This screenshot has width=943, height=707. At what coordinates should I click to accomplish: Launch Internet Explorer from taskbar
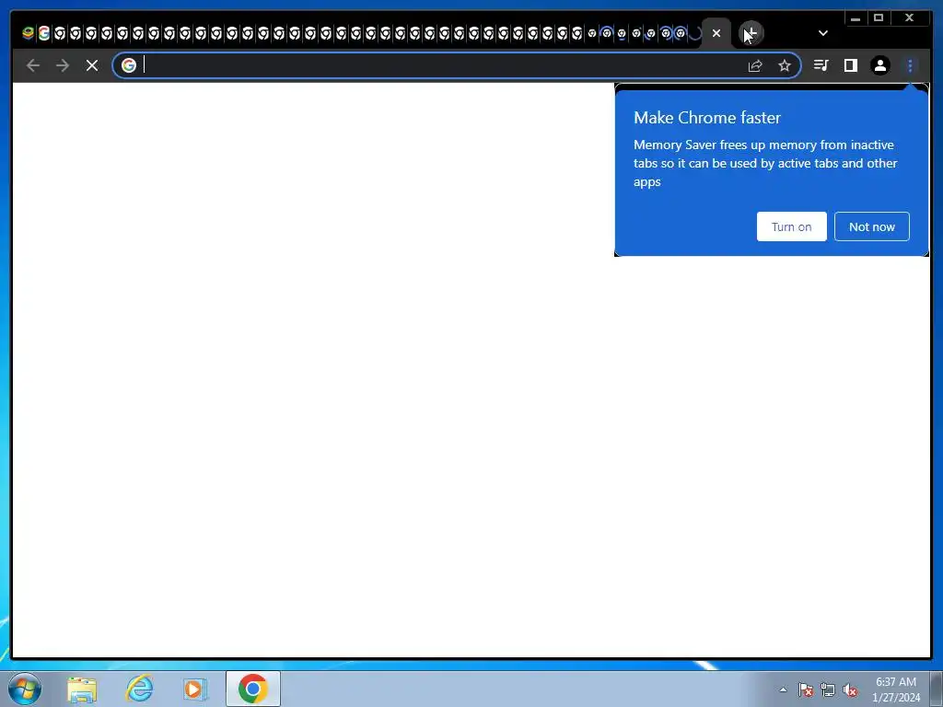[139, 690]
